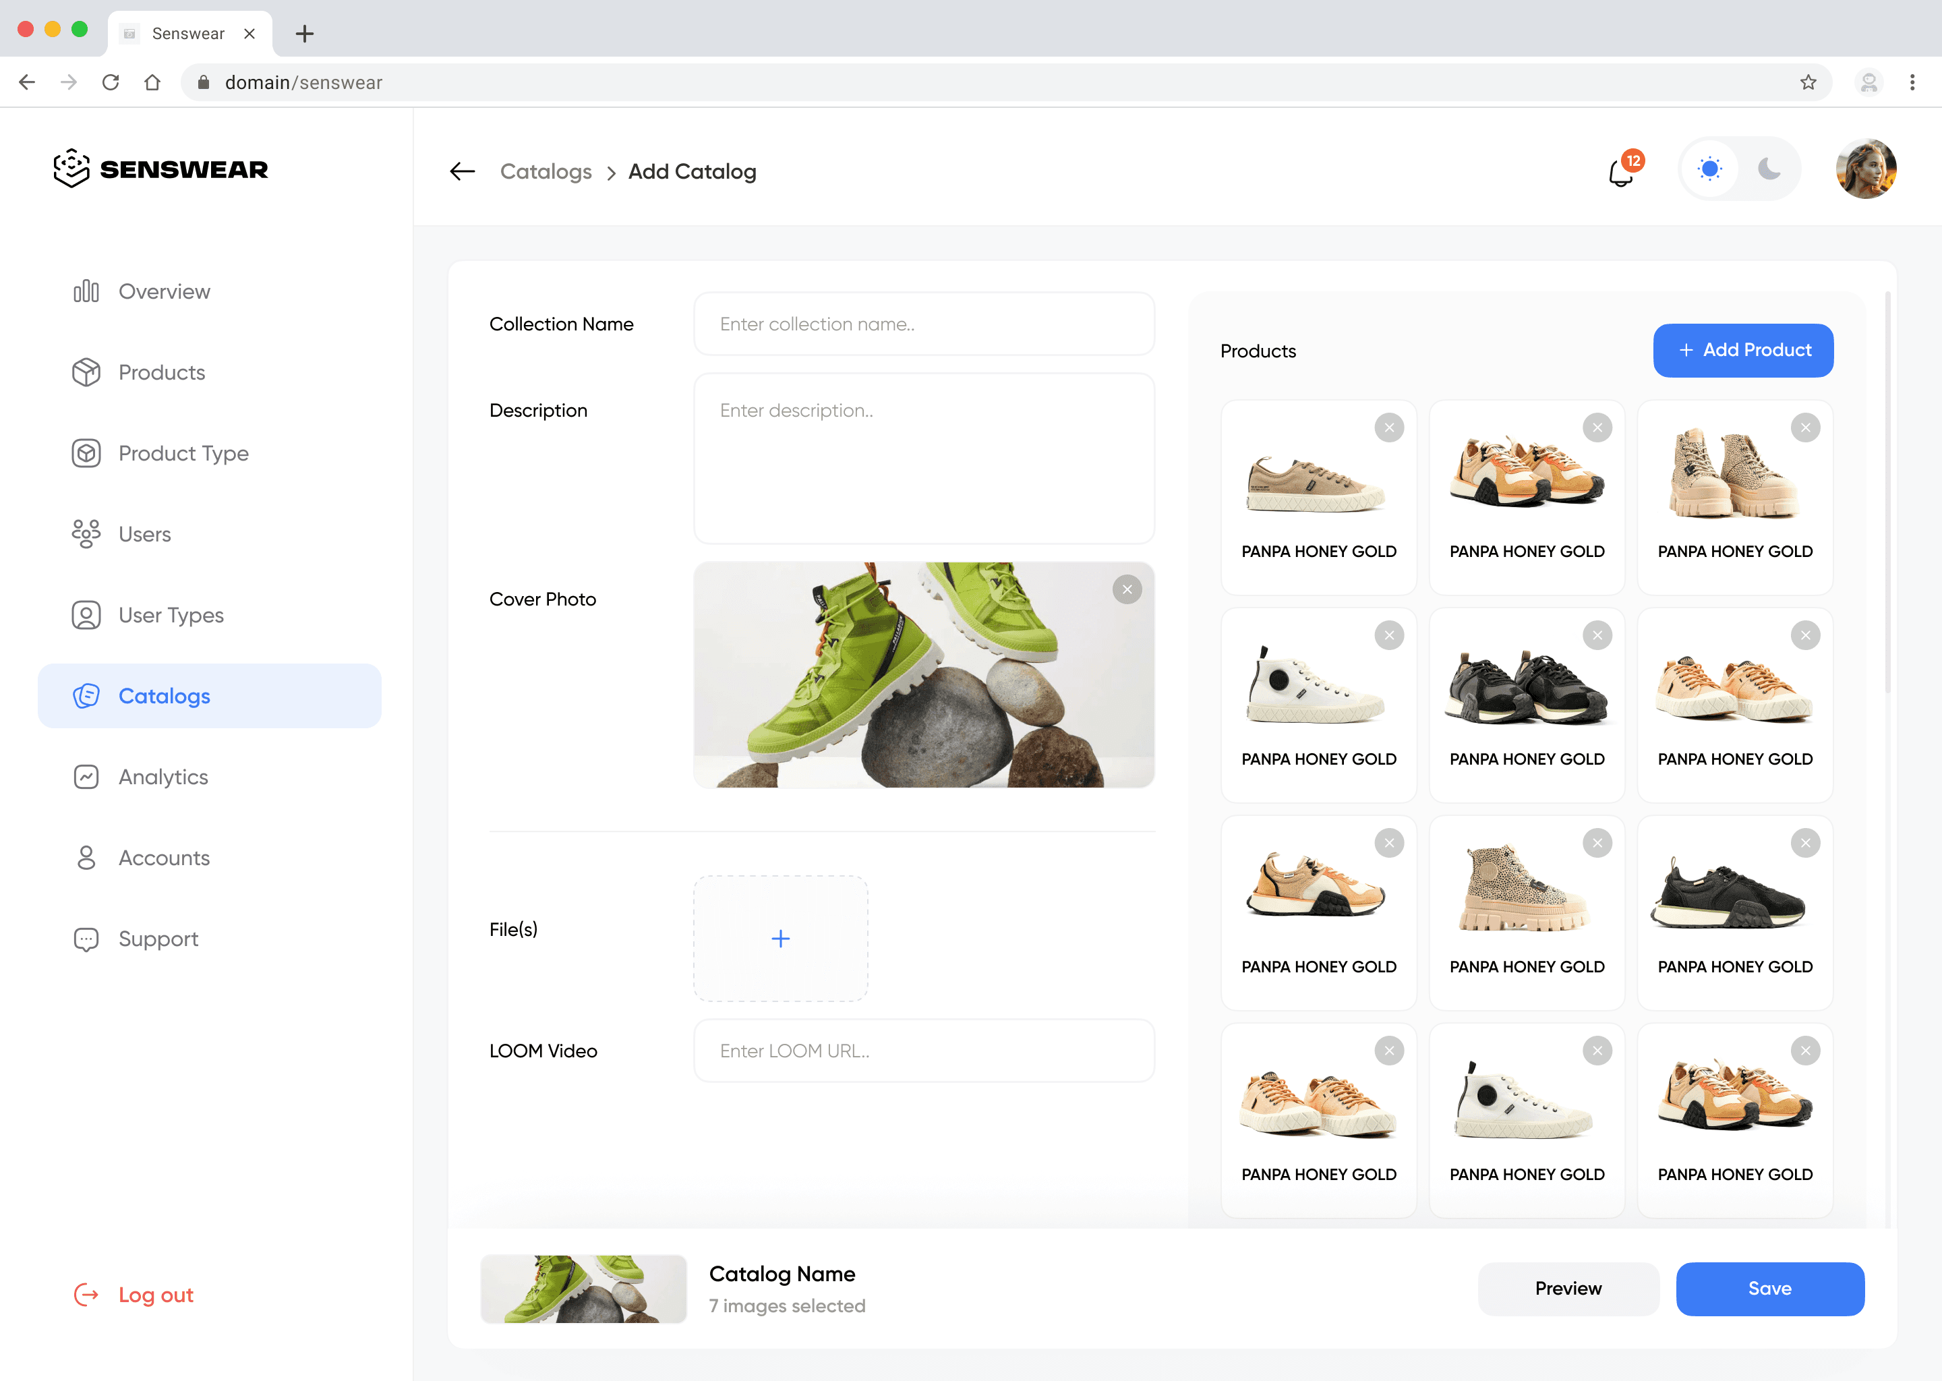Open the user profile avatar

[x=1866, y=169]
